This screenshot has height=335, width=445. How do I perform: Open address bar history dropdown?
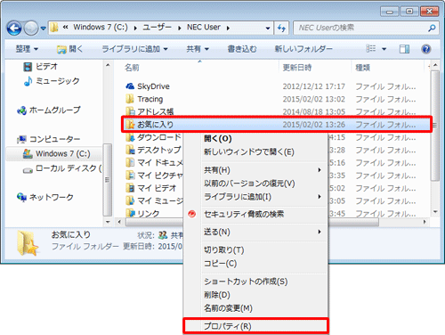268,29
